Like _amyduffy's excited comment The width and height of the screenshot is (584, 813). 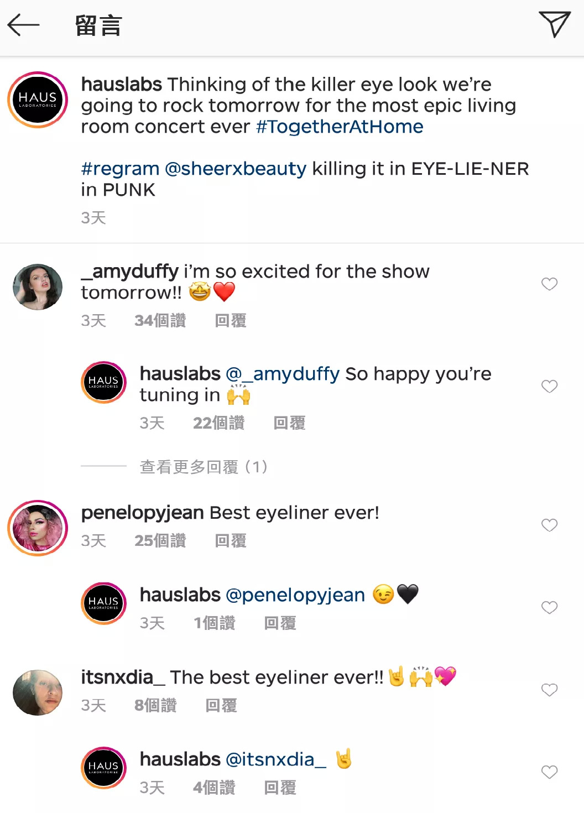tap(549, 284)
